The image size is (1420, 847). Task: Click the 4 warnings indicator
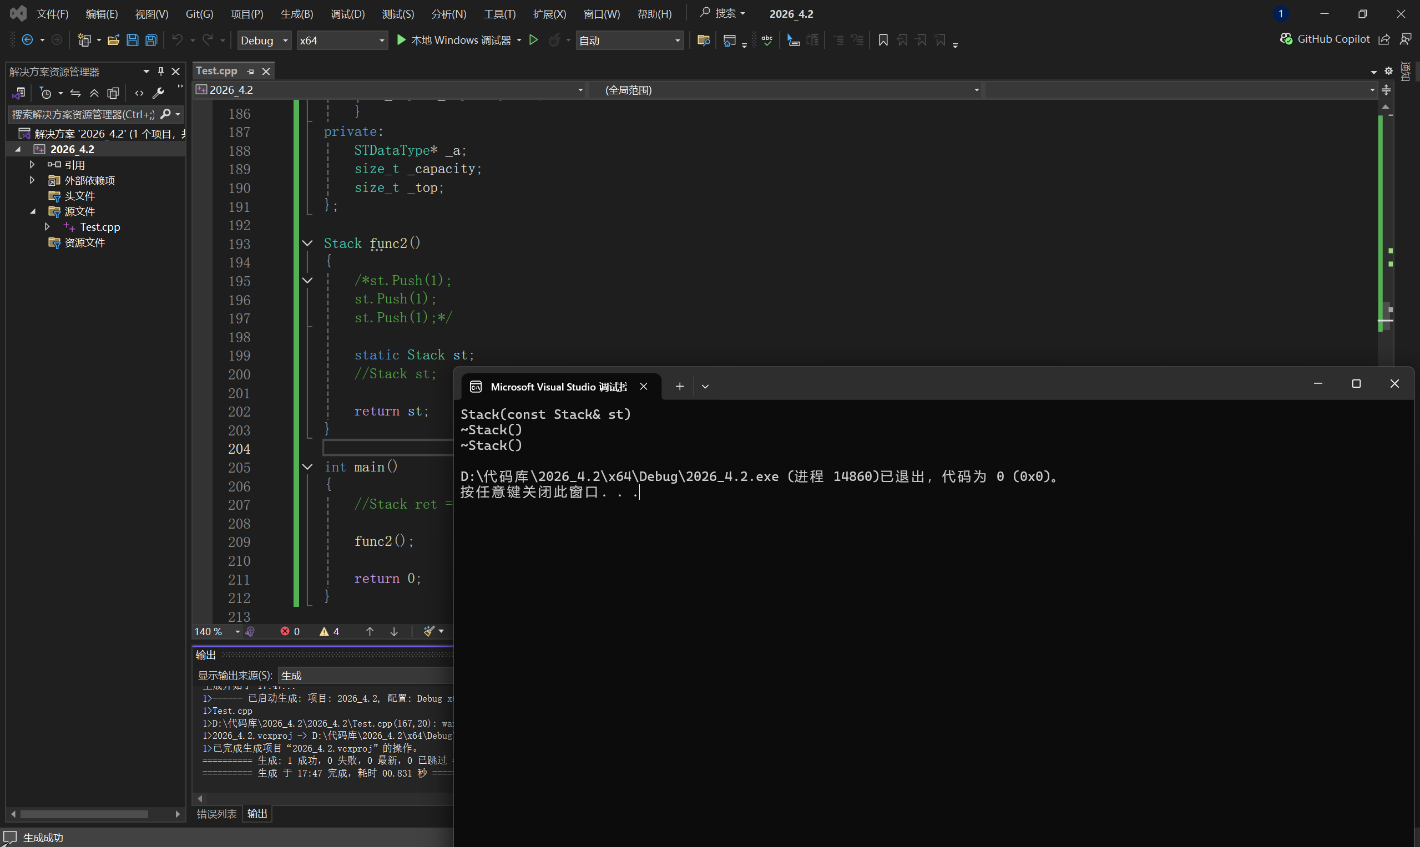click(x=330, y=631)
